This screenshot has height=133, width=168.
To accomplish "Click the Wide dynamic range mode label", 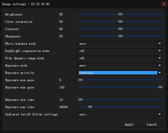I will click(x=25, y=58).
